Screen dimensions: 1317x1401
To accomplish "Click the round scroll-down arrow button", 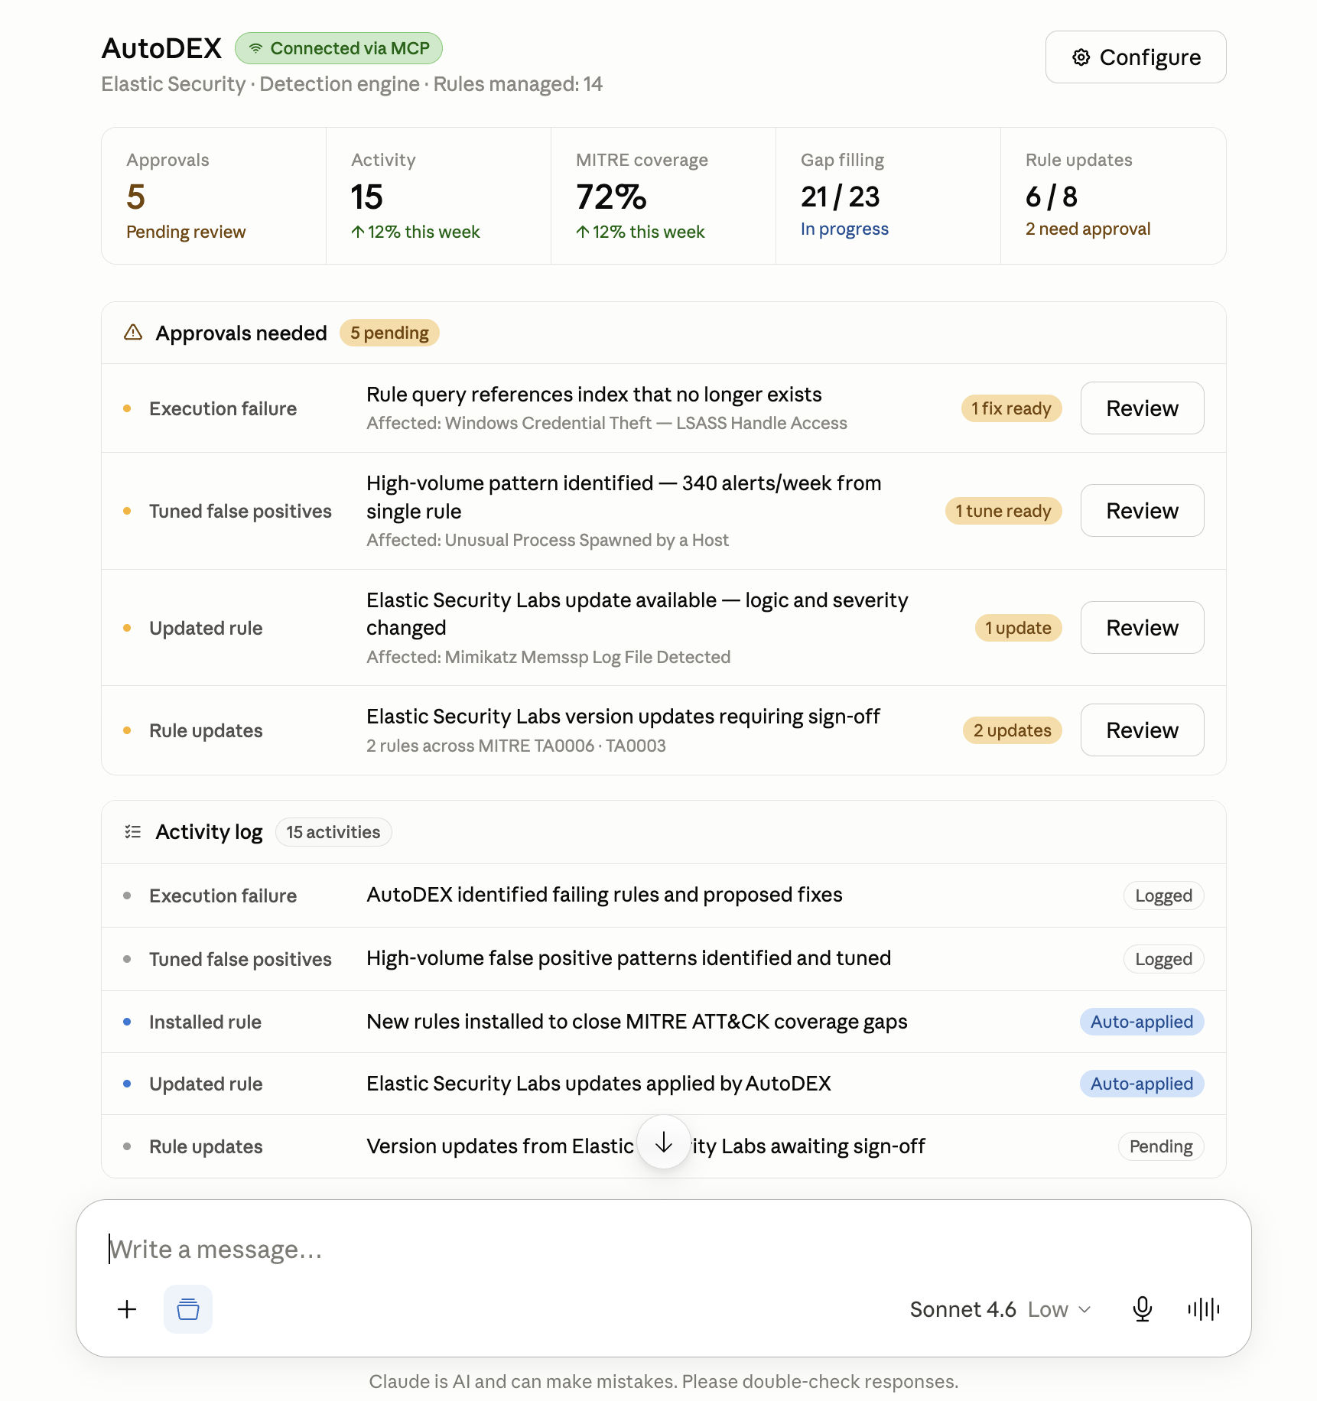I will pyautogui.click(x=664, y=1143).
